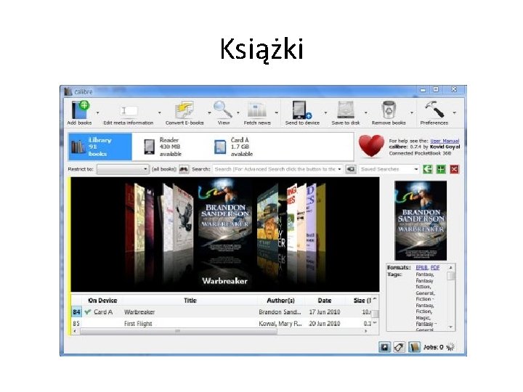Sort by Author(s) column header
The height and width of the screenshot is (392, 523).
pyautogui.click(x=280, y=301)
